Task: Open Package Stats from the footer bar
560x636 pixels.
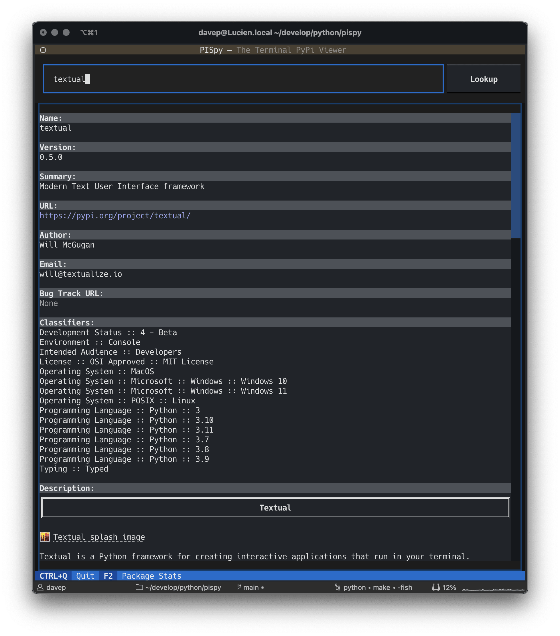Action: pos(151,576)
